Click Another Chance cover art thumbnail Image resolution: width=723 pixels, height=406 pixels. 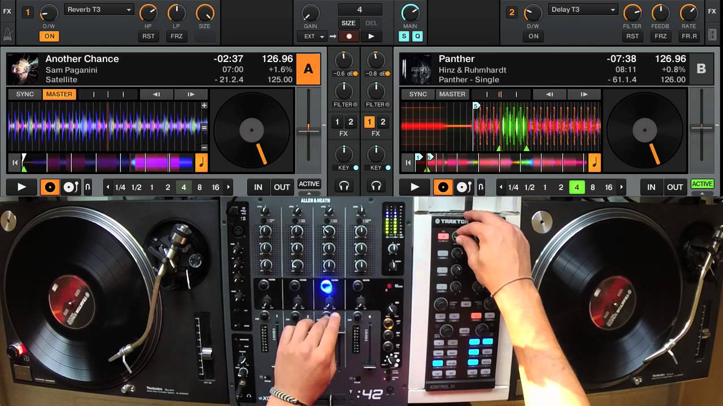coord(23,69)
